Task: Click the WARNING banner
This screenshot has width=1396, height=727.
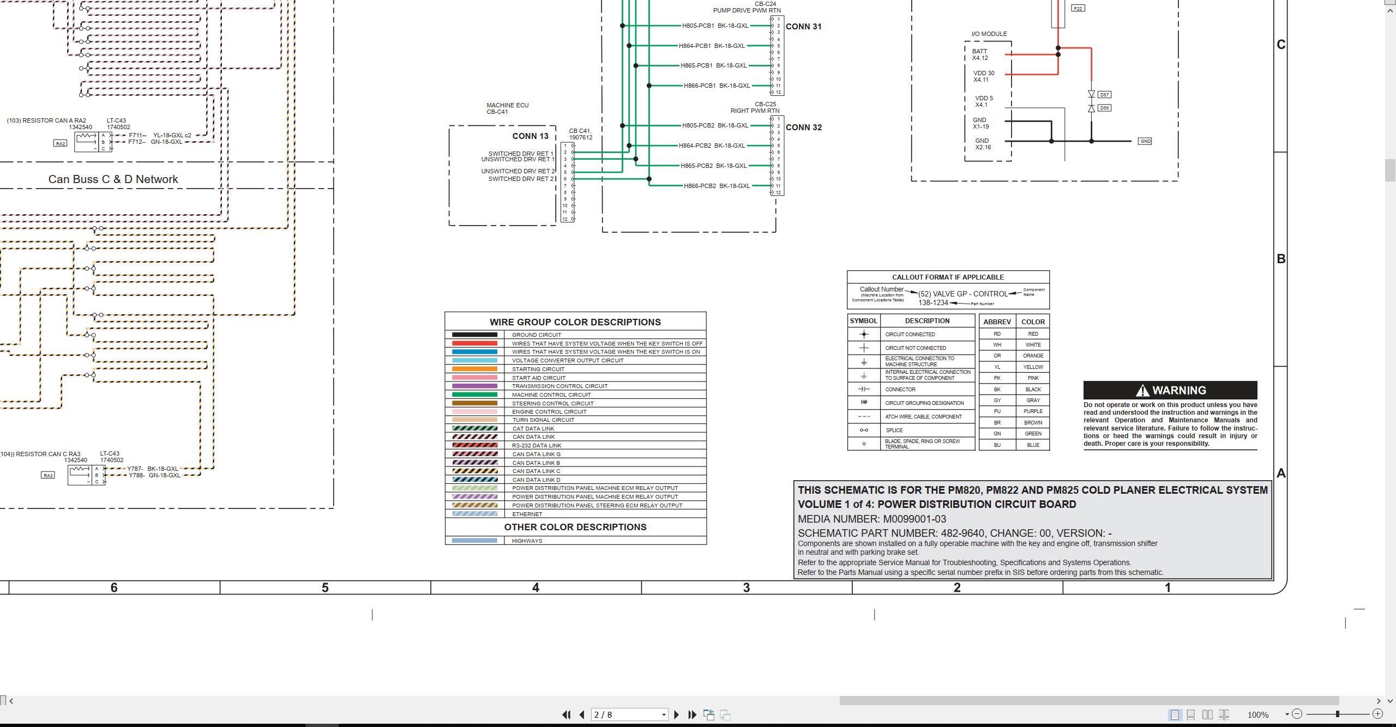Action: coord(1170,390)
